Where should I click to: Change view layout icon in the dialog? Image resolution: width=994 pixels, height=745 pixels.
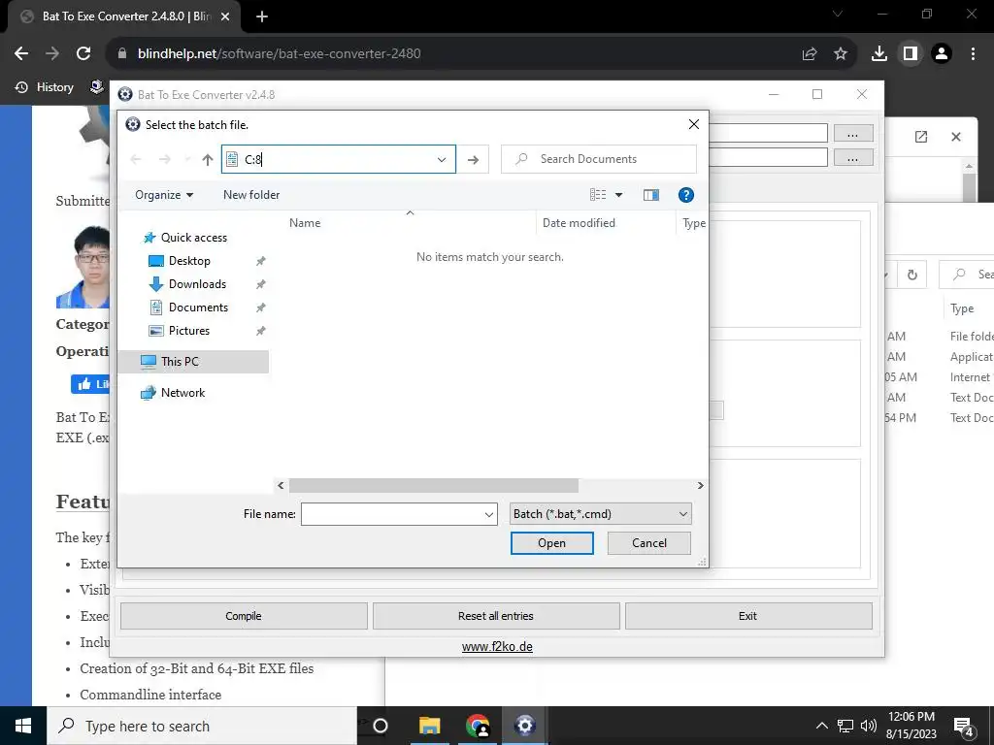click(x=598, y=195)
